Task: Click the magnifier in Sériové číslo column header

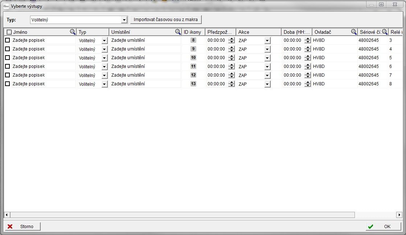Action: coord(385,32)
